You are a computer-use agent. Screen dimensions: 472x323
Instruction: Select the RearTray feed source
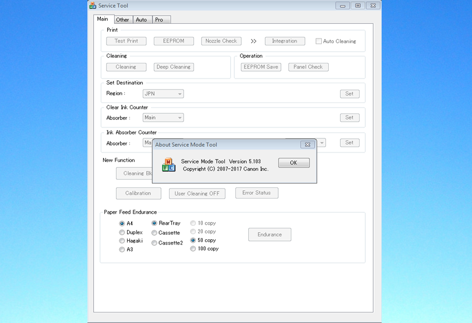[154, 223]
